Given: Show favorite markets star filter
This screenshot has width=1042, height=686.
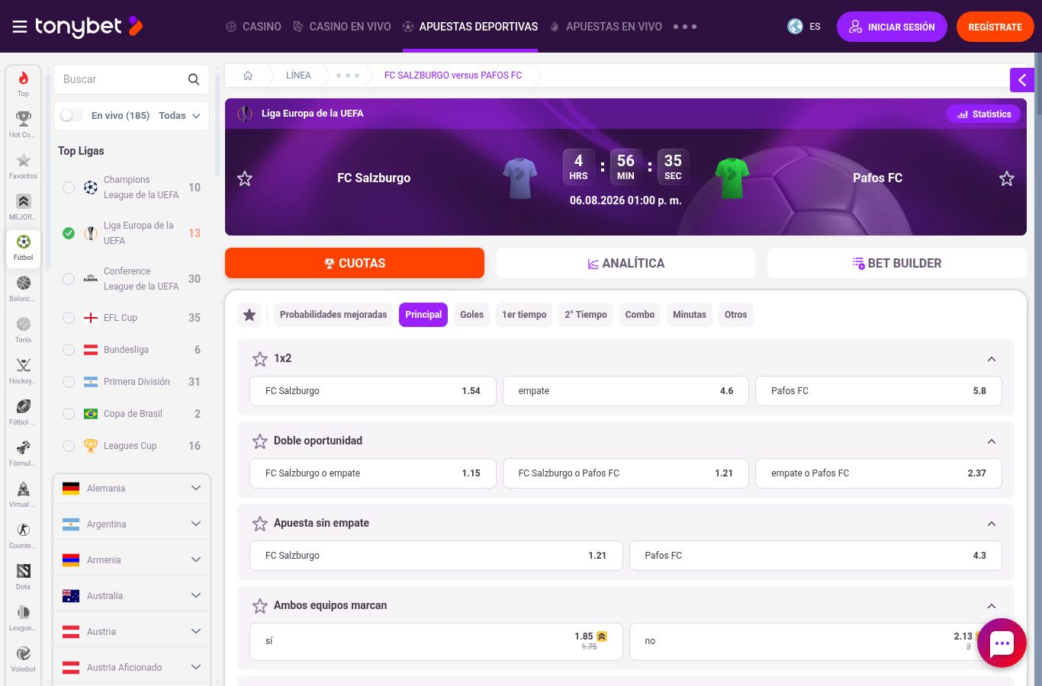Looking at the screenshot, I should click(x=249, y=315).
